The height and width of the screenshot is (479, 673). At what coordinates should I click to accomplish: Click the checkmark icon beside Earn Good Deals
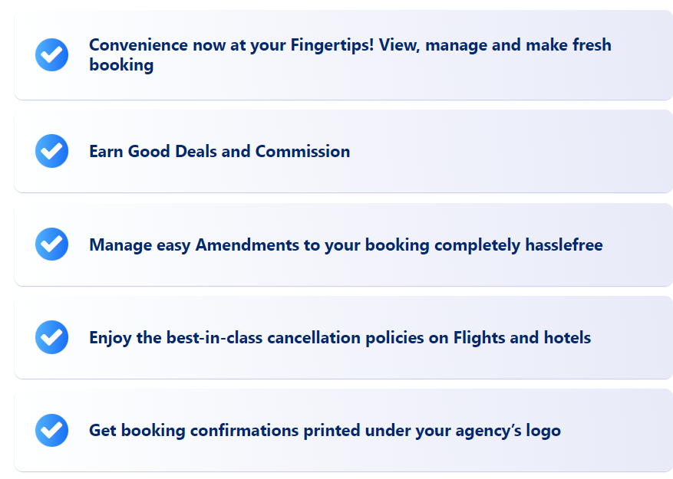tap(51, 151)
